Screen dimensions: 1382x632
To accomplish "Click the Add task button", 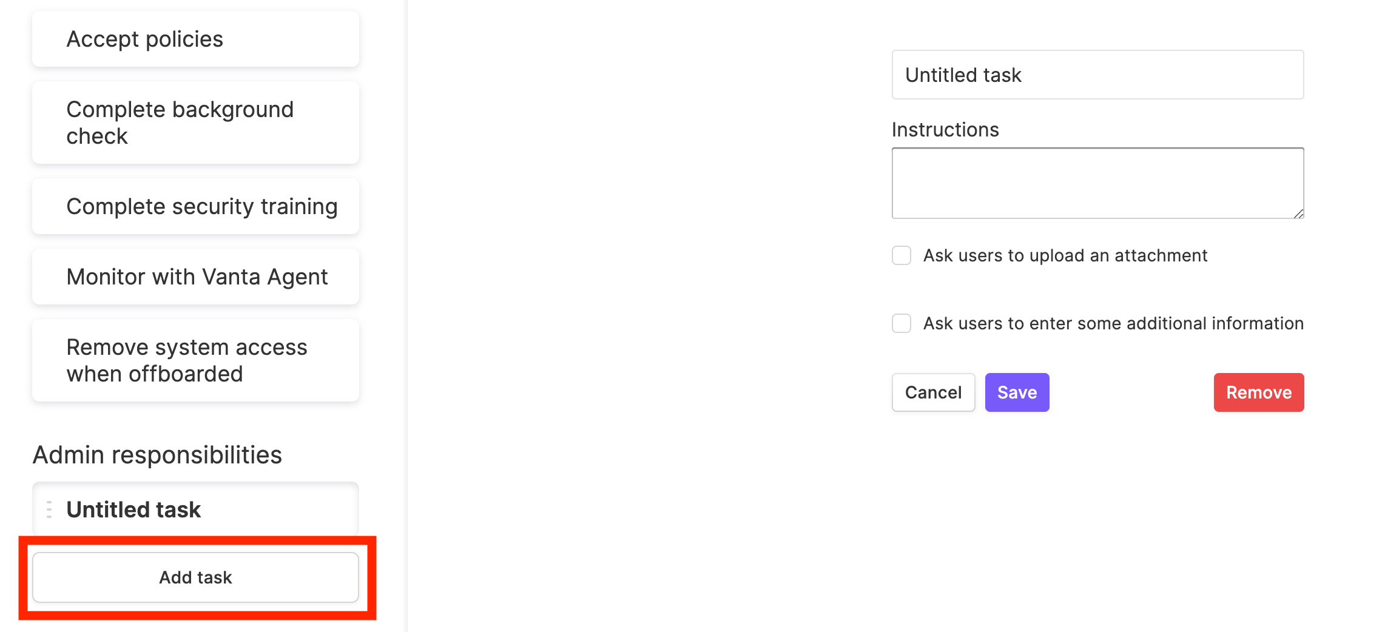I will pos(195,577).
